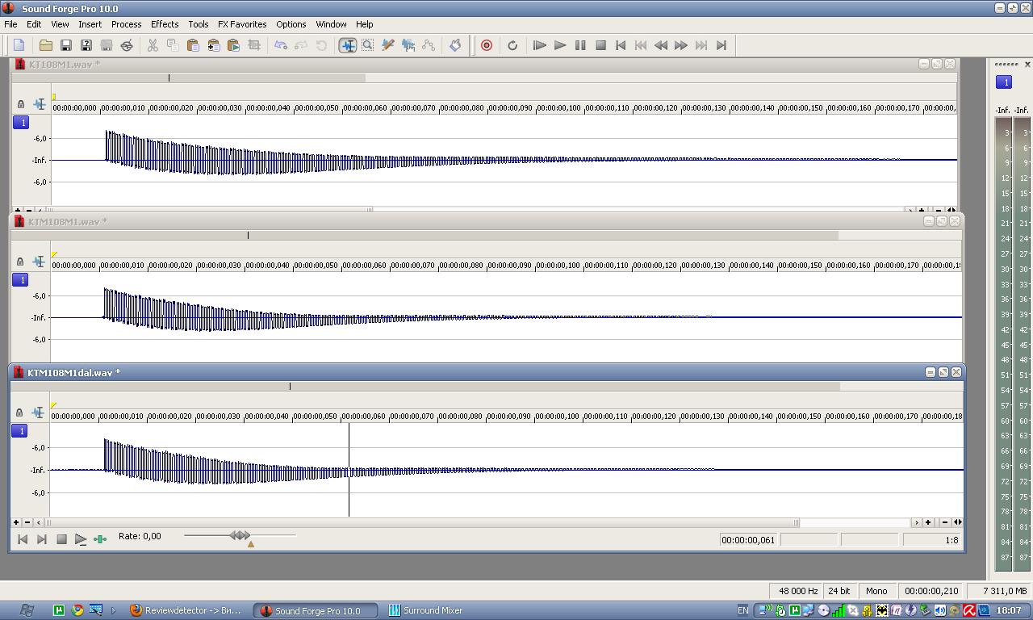Click the Save icon in the toolbar
1033x620 pixels.
(x=66, y=45)
